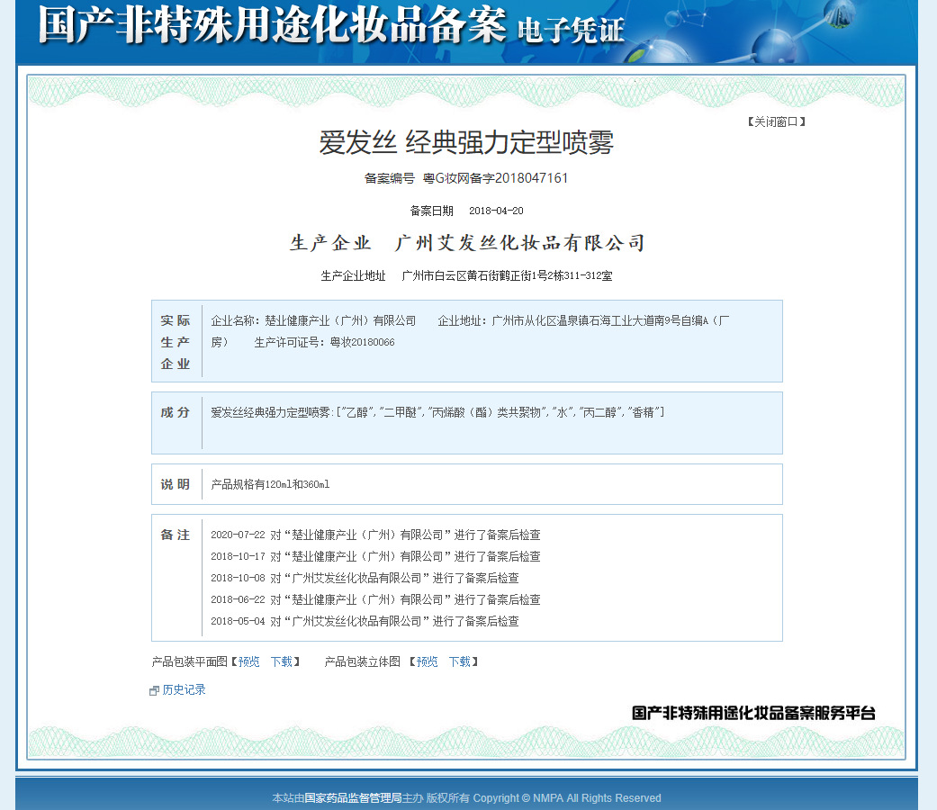
Task: Click the filing date 2018-04-20
Action: (x=496, y=211)
